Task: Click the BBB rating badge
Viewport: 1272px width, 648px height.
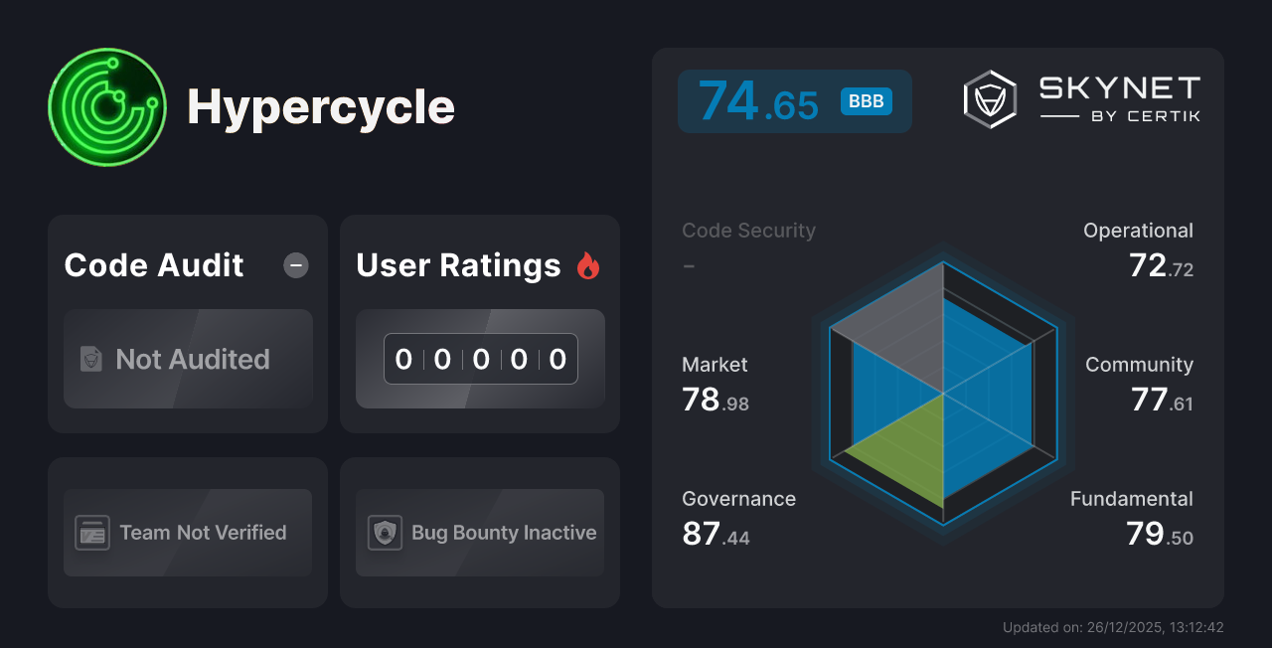Action: point(865,100)
